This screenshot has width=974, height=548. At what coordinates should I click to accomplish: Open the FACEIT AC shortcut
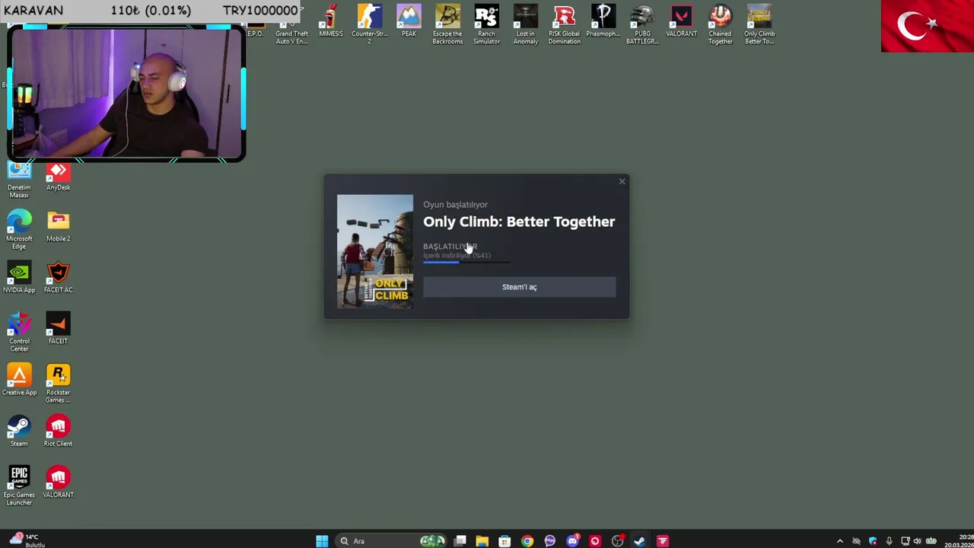coord(58,278)
